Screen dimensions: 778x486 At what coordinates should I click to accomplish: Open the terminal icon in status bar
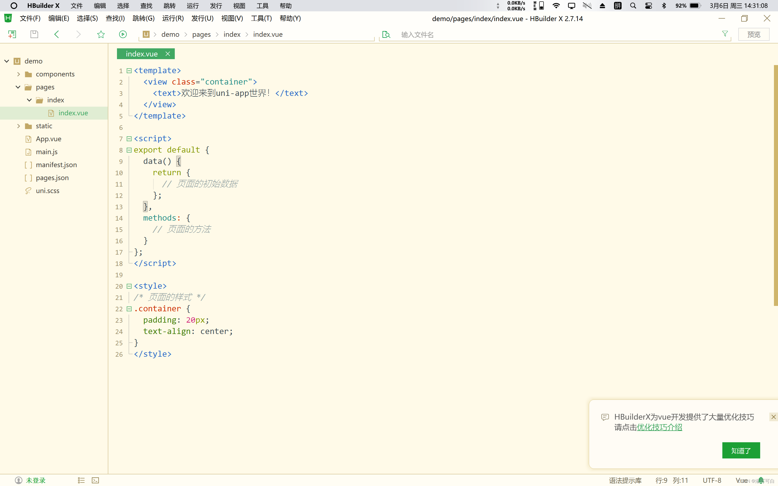point(95,480)
